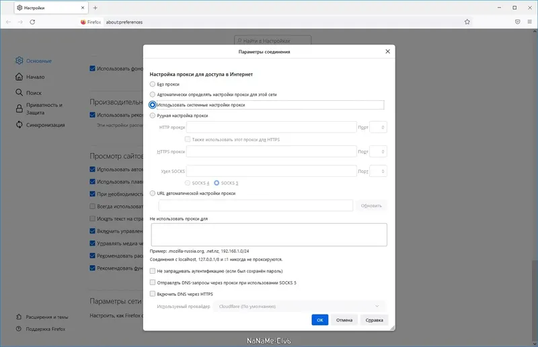538x347 pixels.
Task: Open Синхронизация settings section
Action: coord(40,125)
